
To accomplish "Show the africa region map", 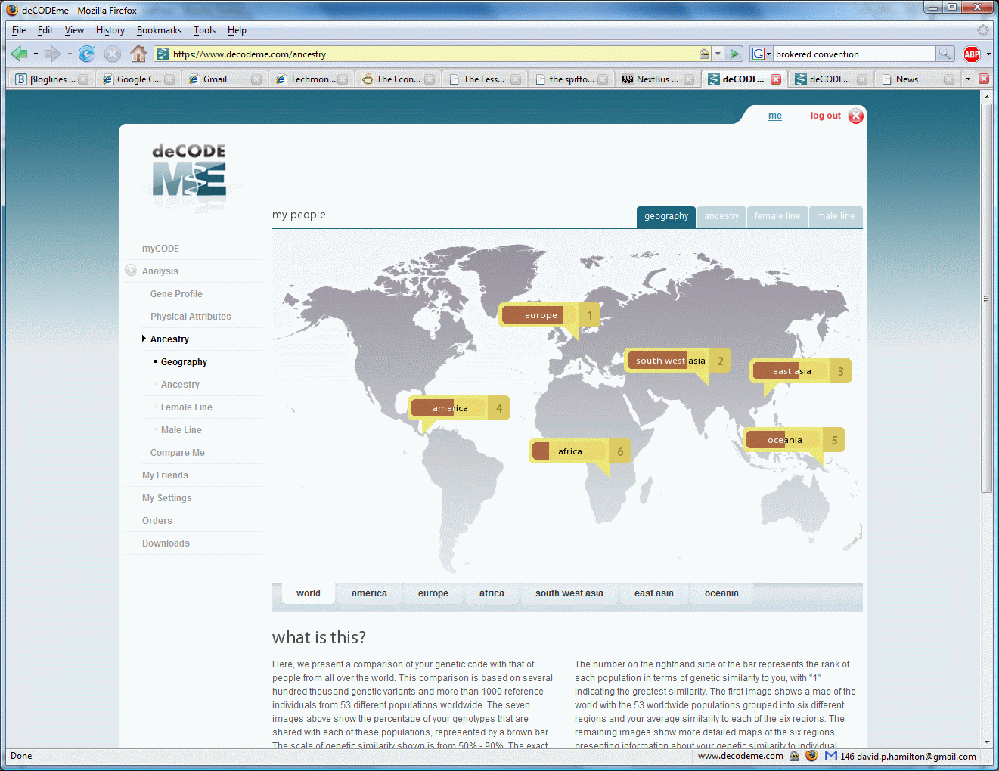I will (492, 593).
